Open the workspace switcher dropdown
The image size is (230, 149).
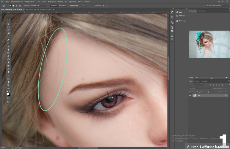pyautogui.click(x=218, y=6)
